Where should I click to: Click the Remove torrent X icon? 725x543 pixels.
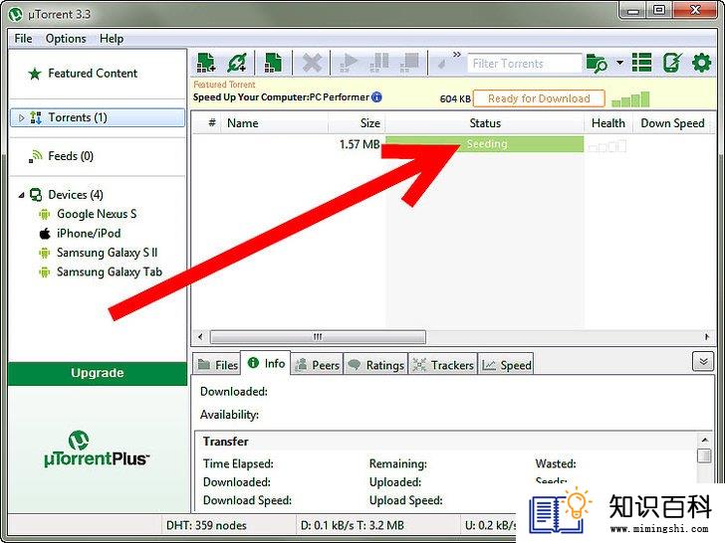[x=312, y=63]
